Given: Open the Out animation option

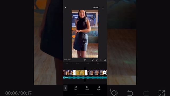Looking at the screenshot, I should [87, 88].
